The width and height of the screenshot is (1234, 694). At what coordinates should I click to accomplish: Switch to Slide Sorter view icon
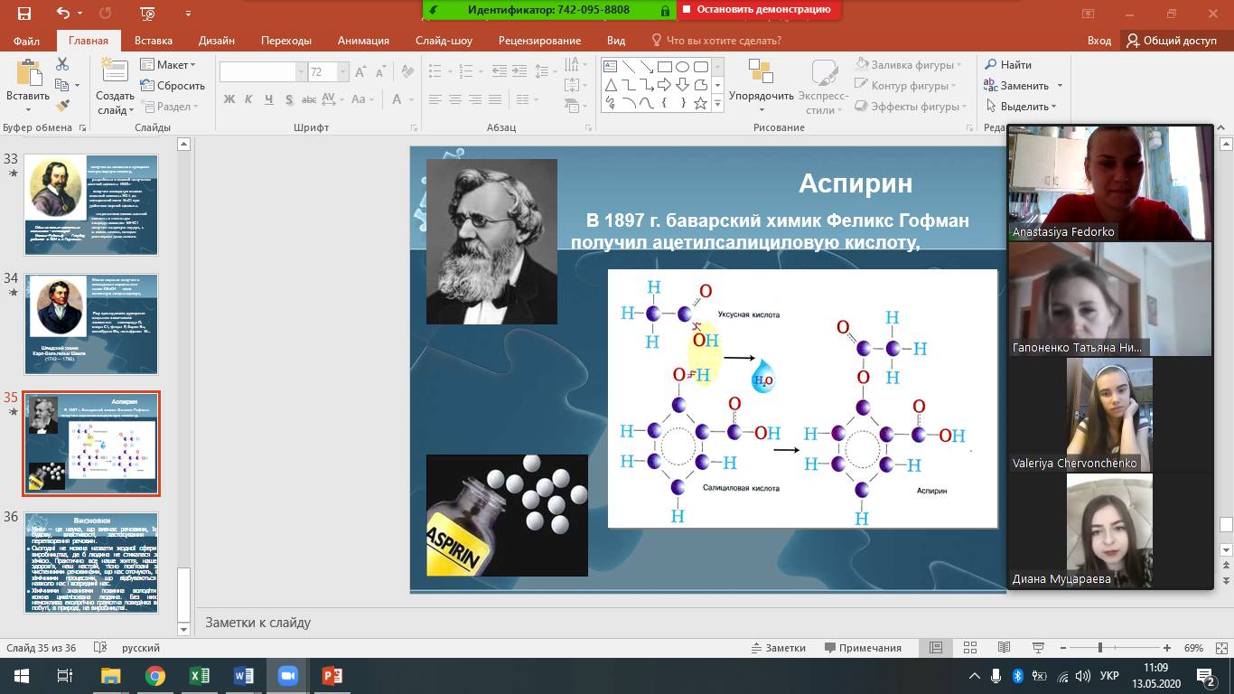(970, 648)
